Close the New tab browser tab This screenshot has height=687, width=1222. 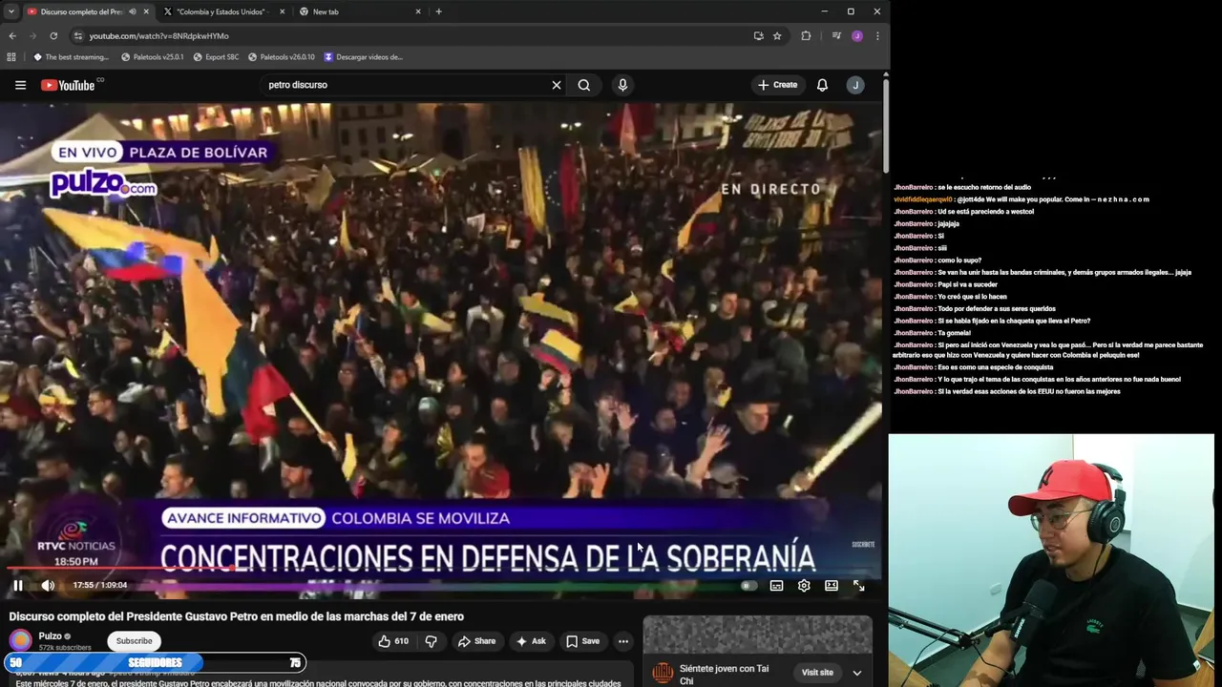click(418, 11)
